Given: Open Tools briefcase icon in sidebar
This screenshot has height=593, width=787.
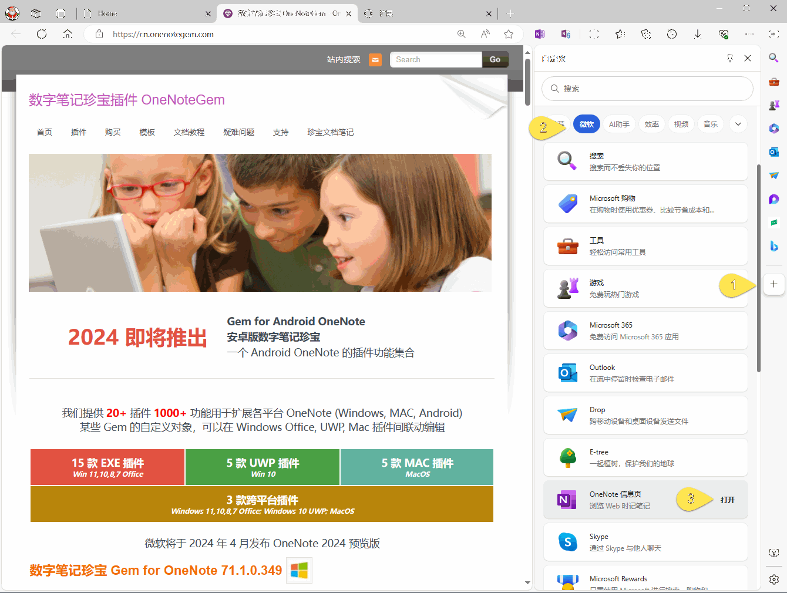Looking at the screenshot, I should 774,82.
